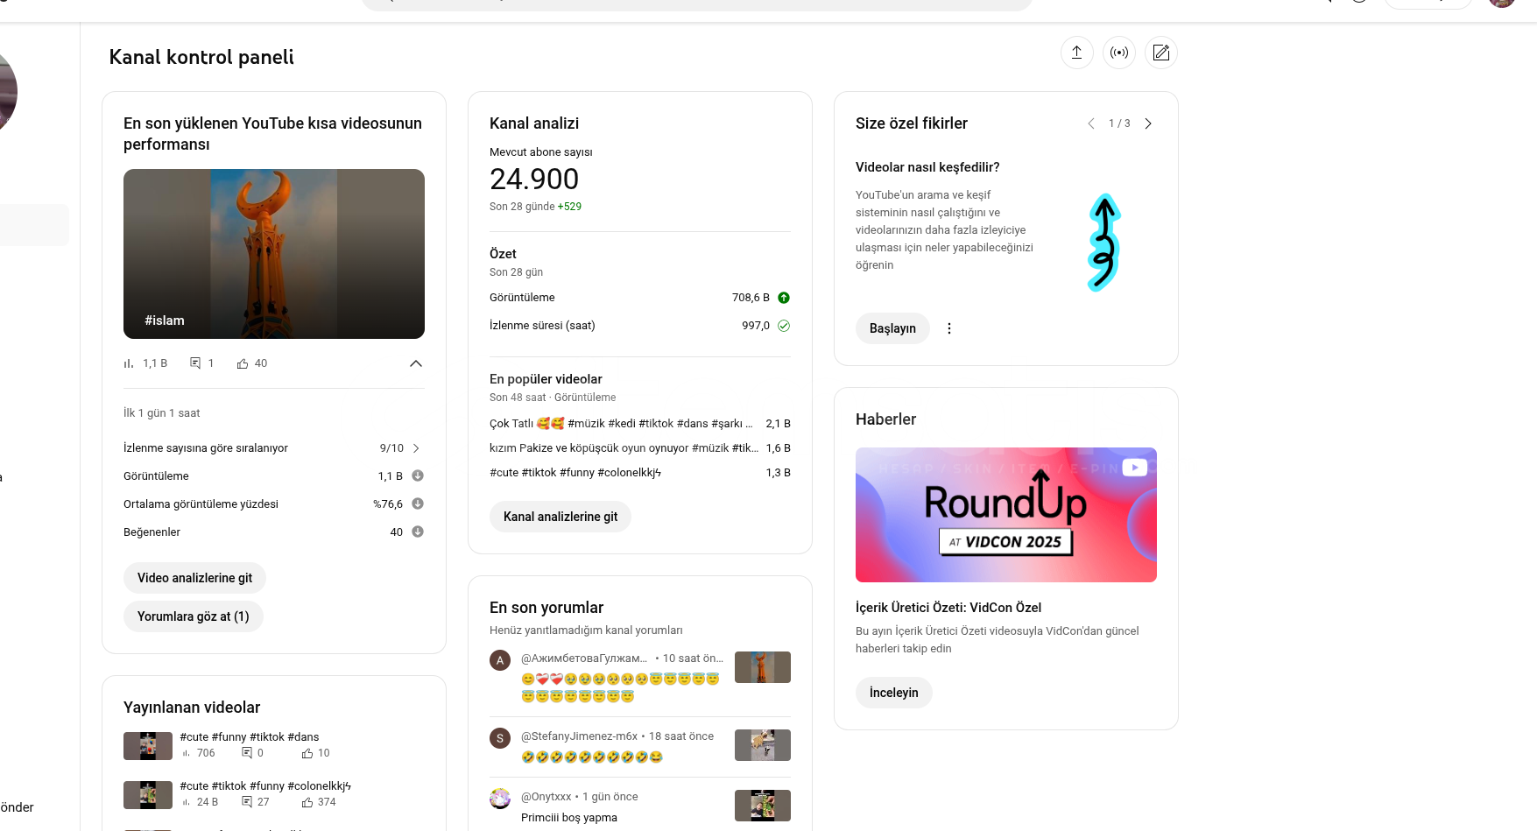Click comments icon showing 0
Image resolution: width=1537 pixels, height=831 pixels.
click(x=247, y=753)
